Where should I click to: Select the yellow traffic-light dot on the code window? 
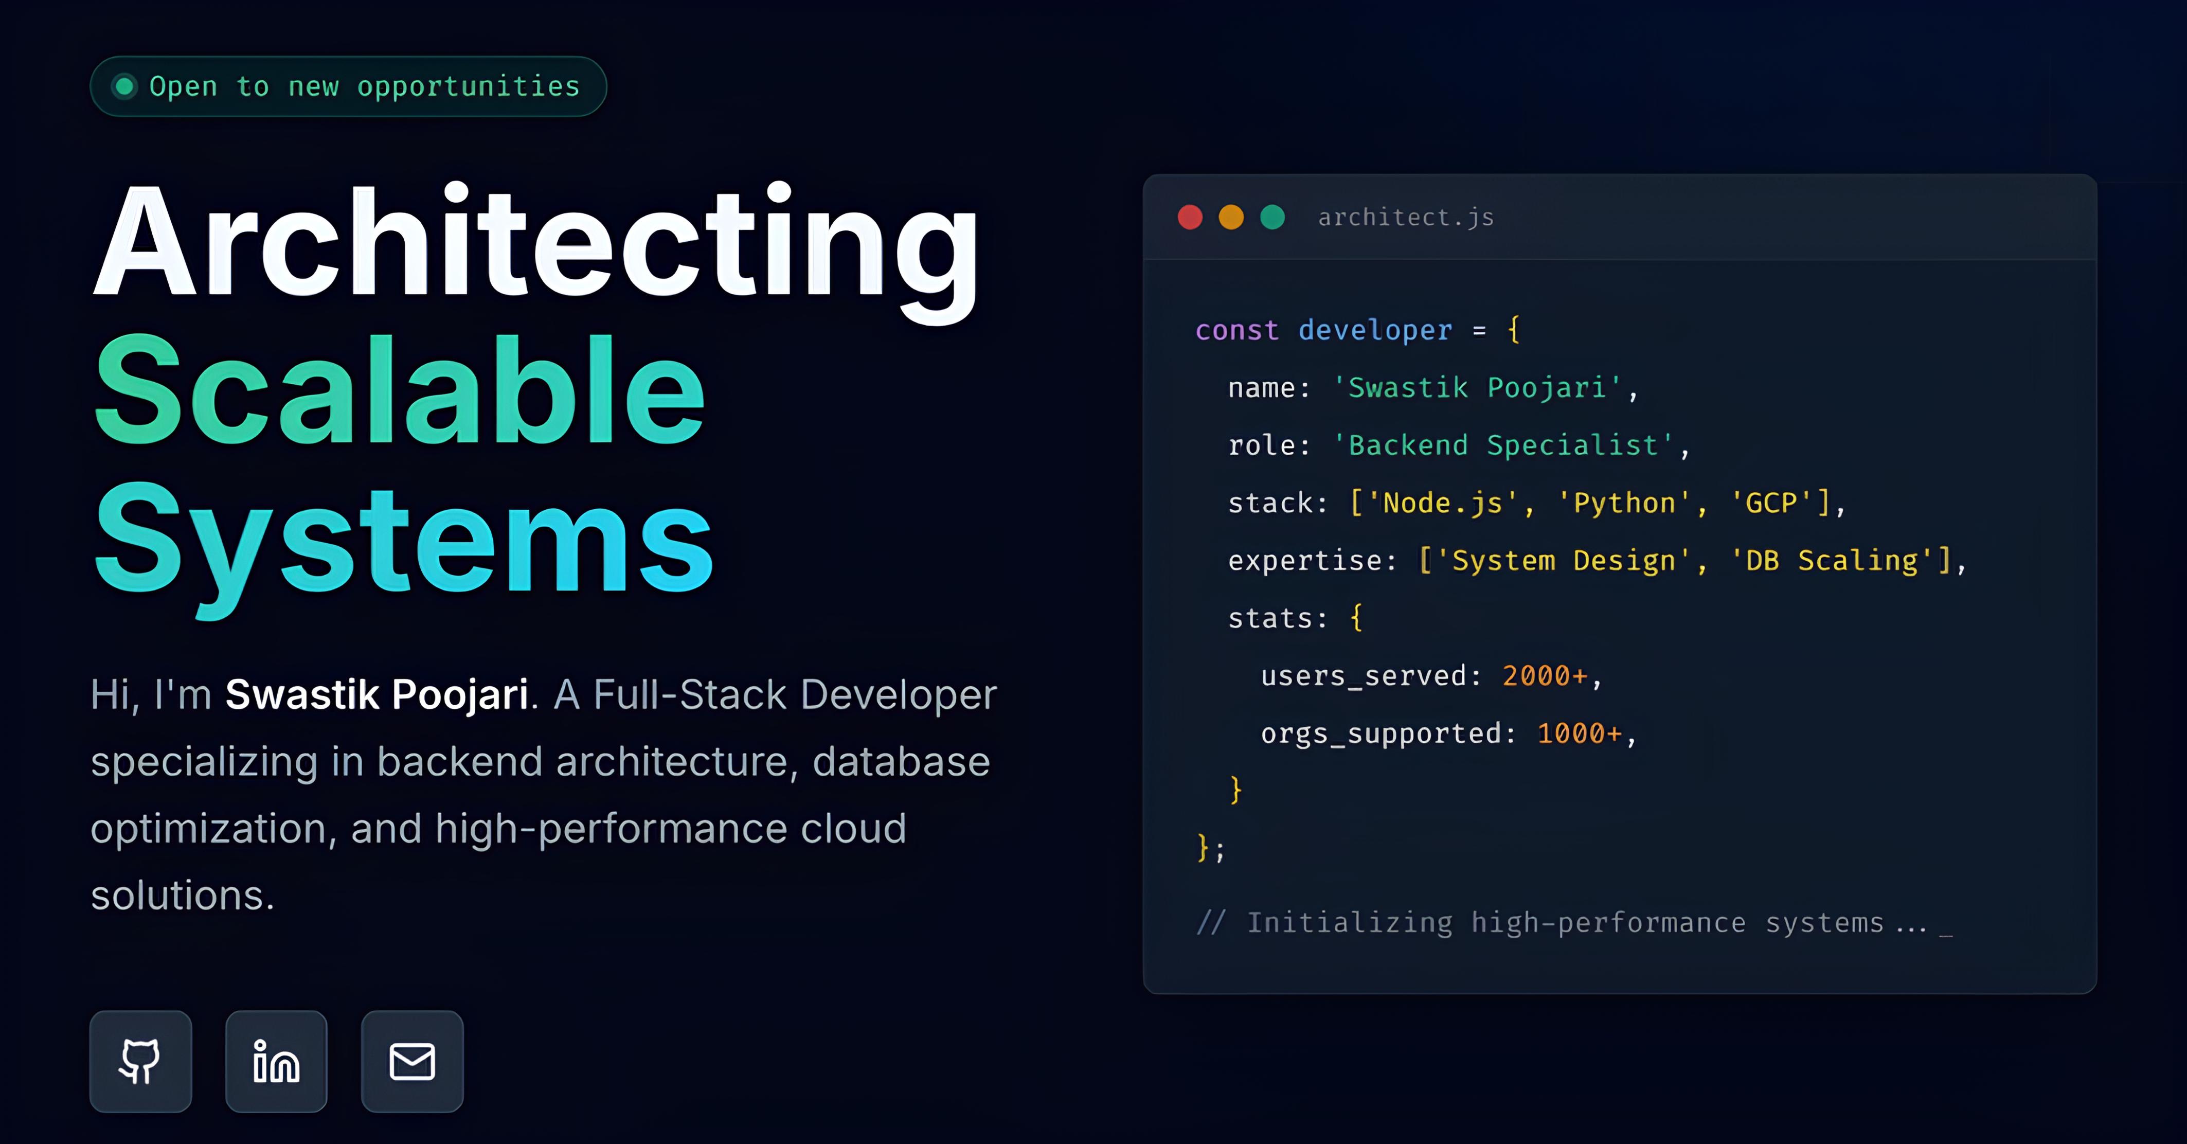click(x=1231, y=218)
